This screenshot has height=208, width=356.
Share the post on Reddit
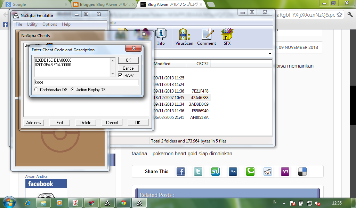click(268, 172)
